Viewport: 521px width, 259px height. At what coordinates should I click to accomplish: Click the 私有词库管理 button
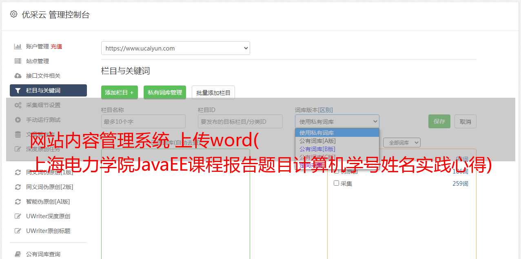point(165,92)
